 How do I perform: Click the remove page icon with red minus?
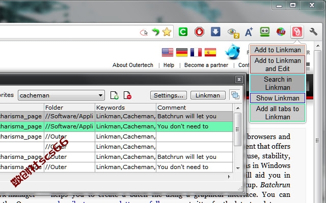[x=127, y=95]
